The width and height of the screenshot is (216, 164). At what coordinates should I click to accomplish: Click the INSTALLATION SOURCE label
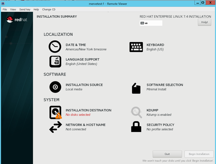tap(84, 85)
